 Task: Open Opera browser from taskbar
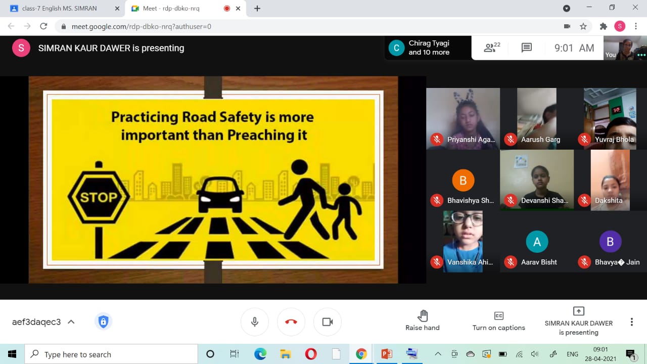311,354
